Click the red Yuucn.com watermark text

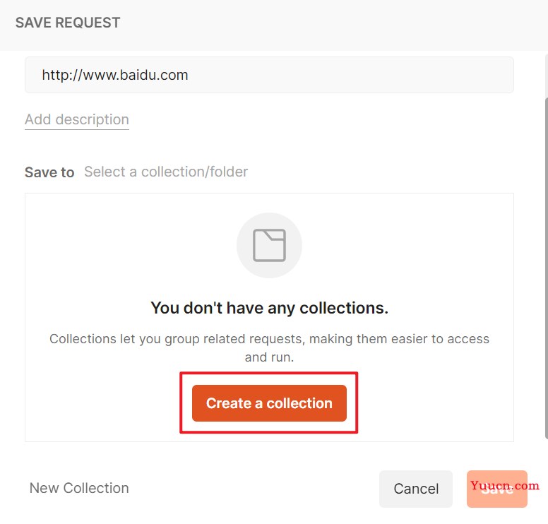pyautogui.click(x=505, y=485)
